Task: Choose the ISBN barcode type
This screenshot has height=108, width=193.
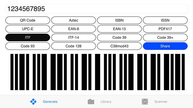Action: [x=119, y=20]
